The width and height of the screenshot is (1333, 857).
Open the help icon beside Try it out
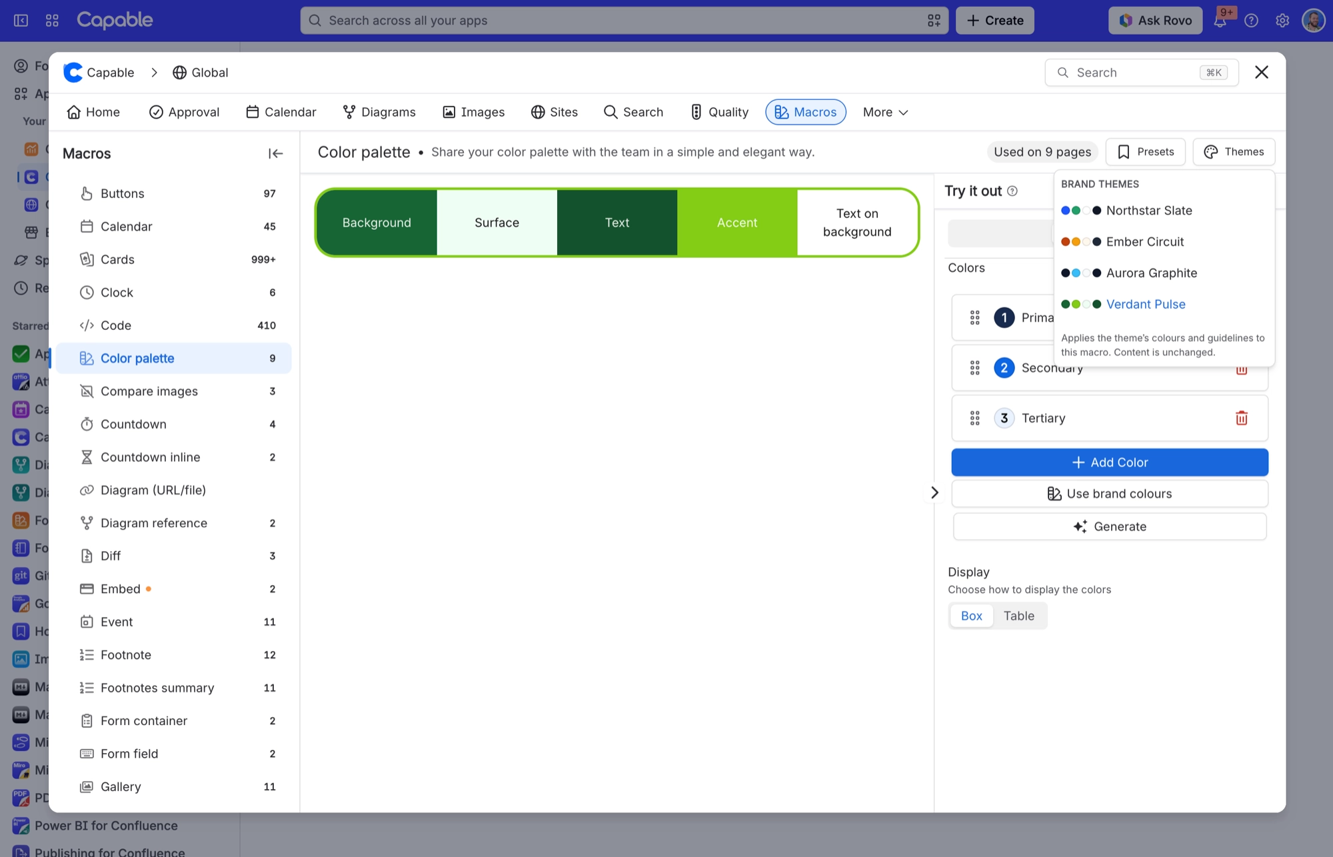pyautogui.click(x=1012, y=191)
